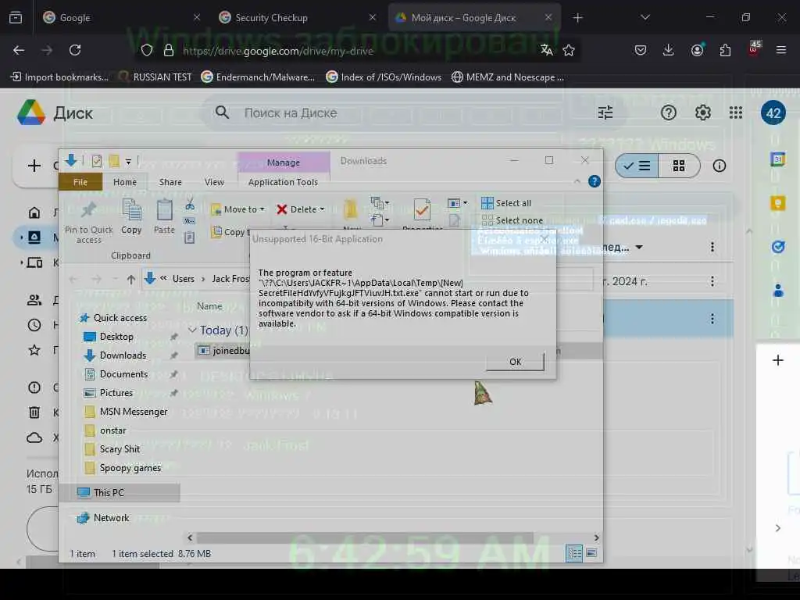Click the browser URL address field
The height and width of the screenshot is (600, 800).
(357, 51)
